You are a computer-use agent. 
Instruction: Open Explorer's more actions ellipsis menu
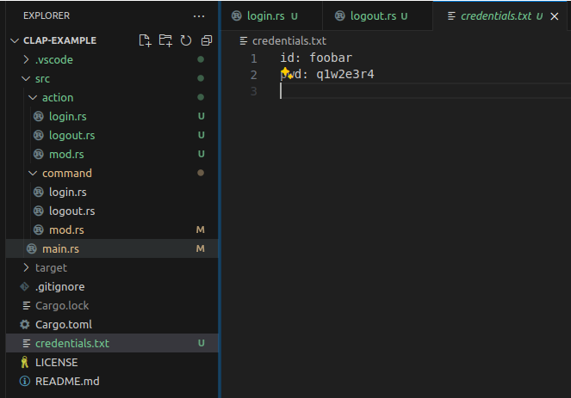[200, 16]
